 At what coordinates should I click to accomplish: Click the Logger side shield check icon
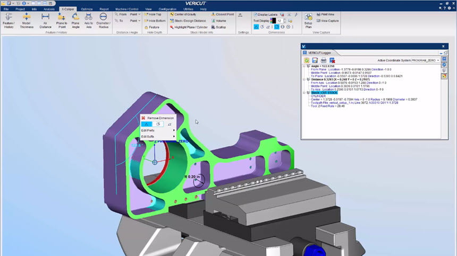pos(444,65)
